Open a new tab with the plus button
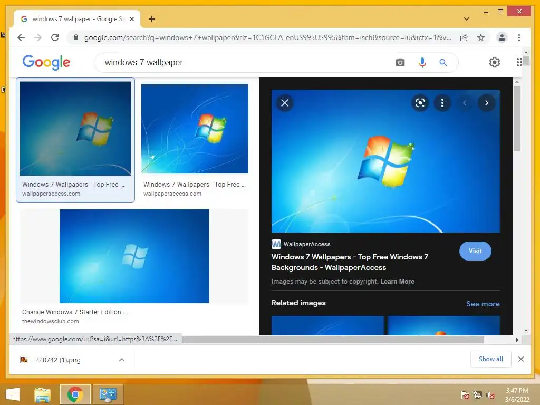 coord(151,19)
